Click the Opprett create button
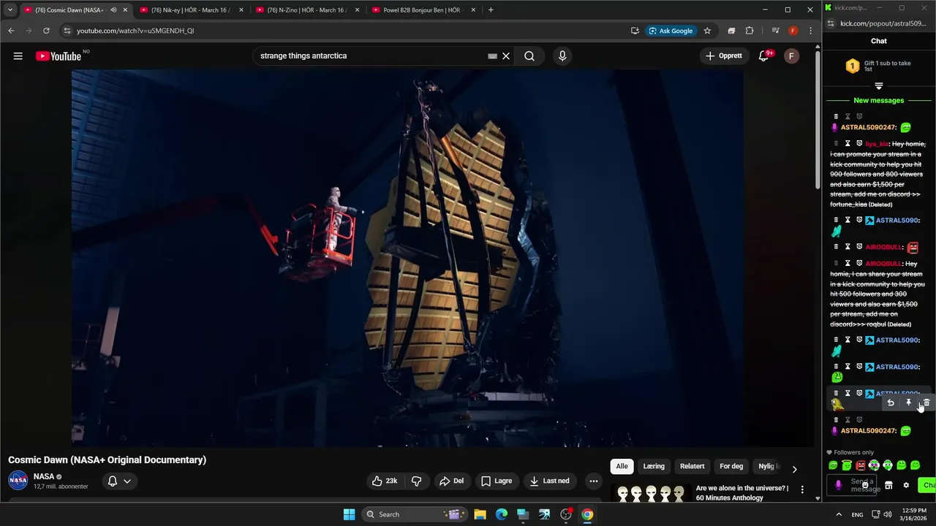This screenshot has width=936, height=526. (724, 56)
